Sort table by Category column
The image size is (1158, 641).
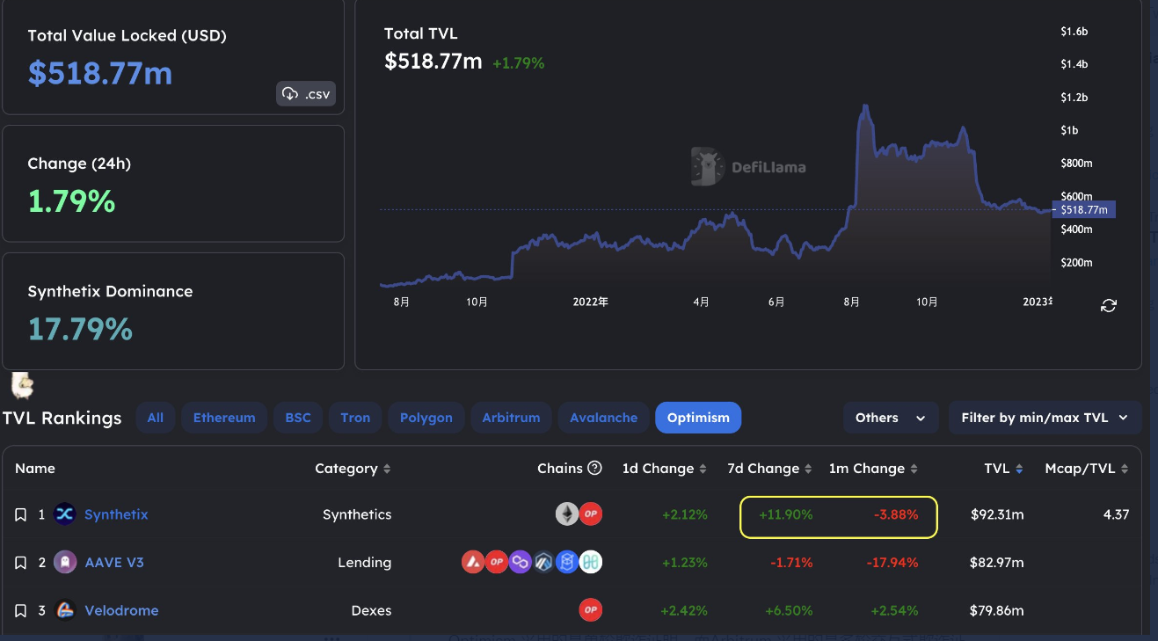click(353, 469)
